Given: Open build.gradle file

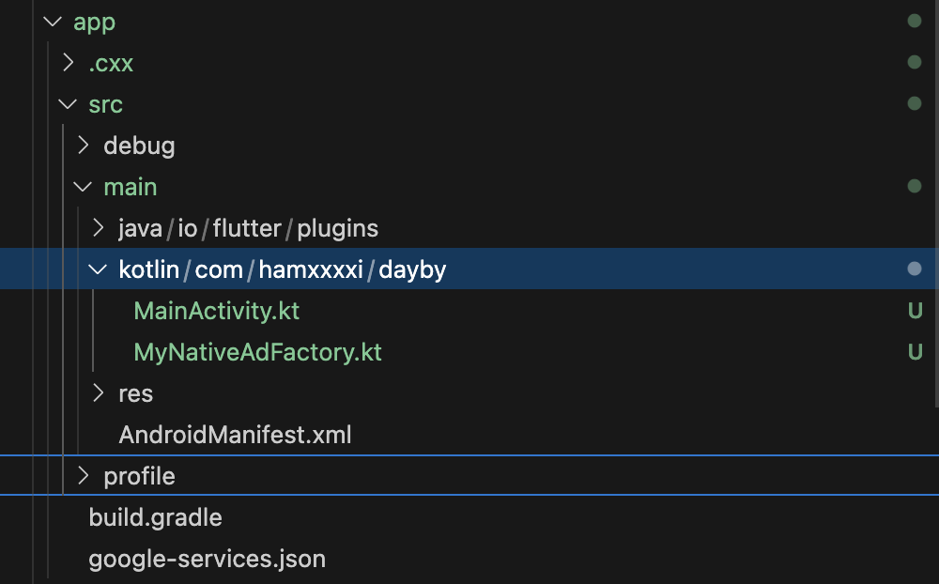Looking at the screenshot, I should (x=155, y=517).
